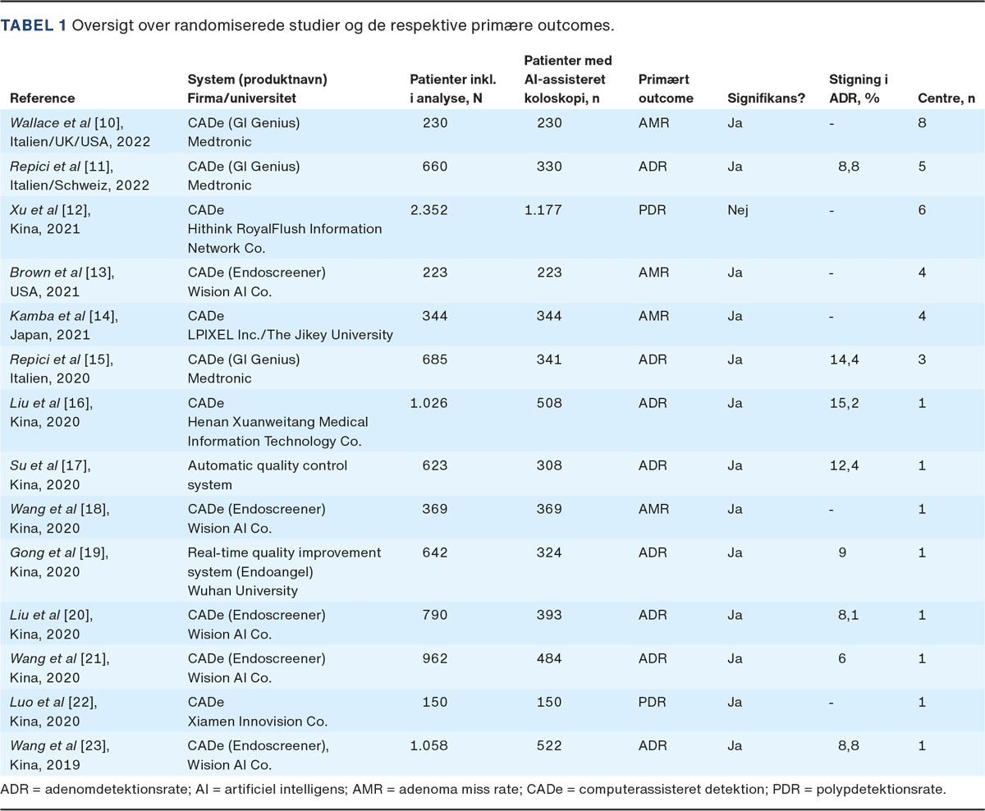This screenshot has height=811, width=985.
Task: Select the 'Luo et al [22]' reference
Action: click(53, 702)
